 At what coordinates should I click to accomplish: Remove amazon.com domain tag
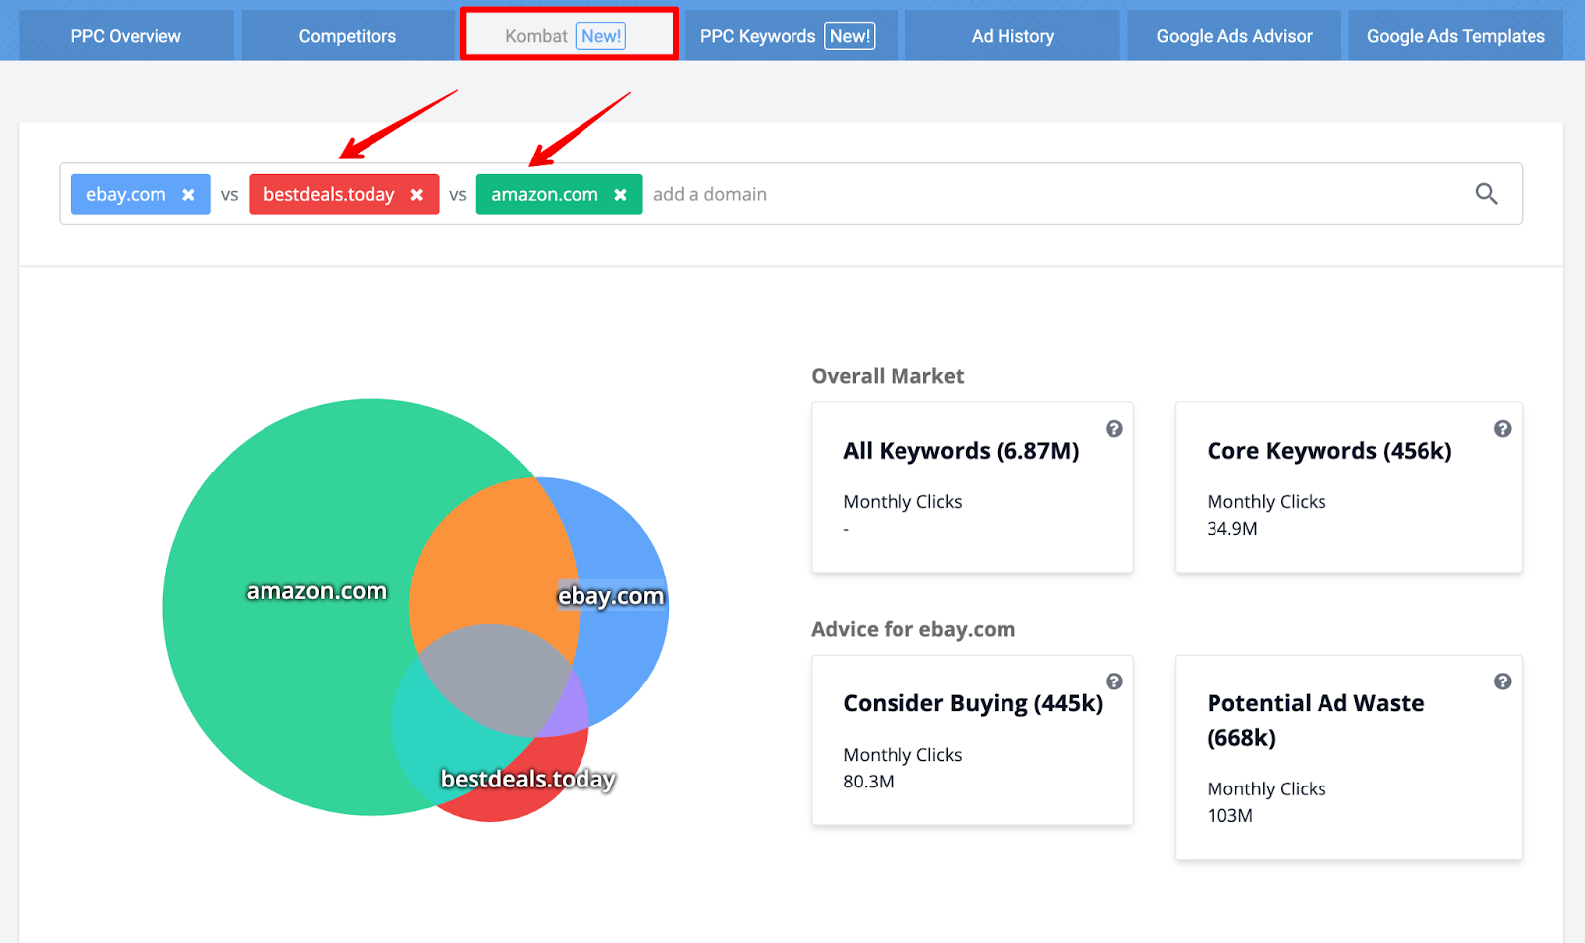click(620, 195)
